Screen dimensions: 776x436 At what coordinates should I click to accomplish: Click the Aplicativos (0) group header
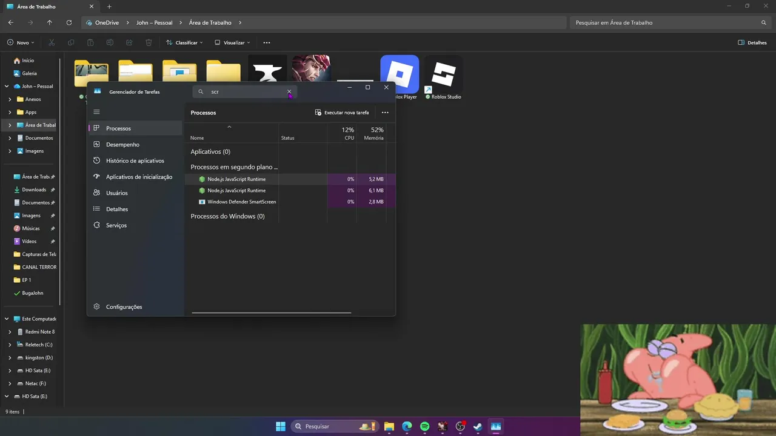210,152
